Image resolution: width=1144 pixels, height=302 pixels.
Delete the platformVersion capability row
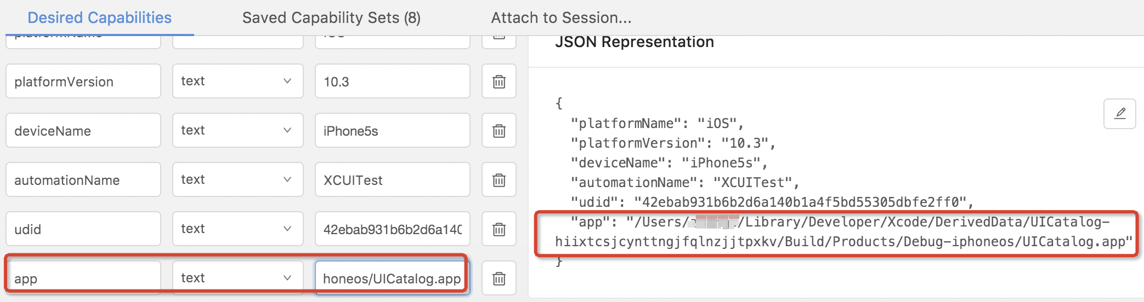pos(499,82)
